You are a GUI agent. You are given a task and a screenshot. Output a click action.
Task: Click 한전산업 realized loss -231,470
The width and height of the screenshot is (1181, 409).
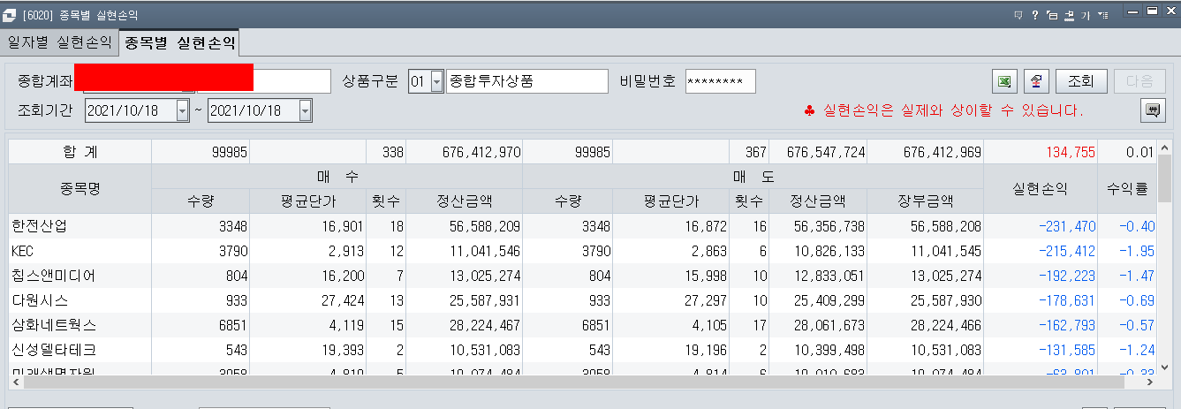point(1065,226)
